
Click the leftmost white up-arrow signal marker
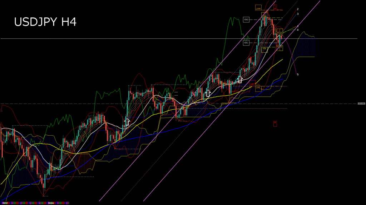coord(127,122)
